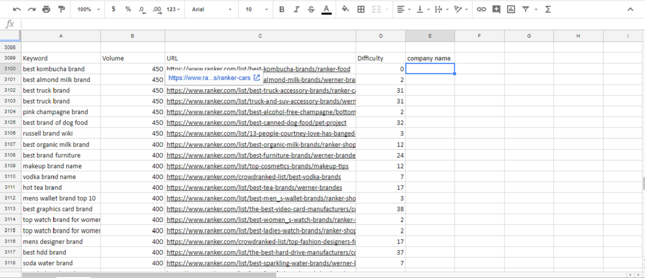This screenshot has height=278, width=645.
Task: Open the top-cosmetics-brands URL
Action: (x=257, y=166)
